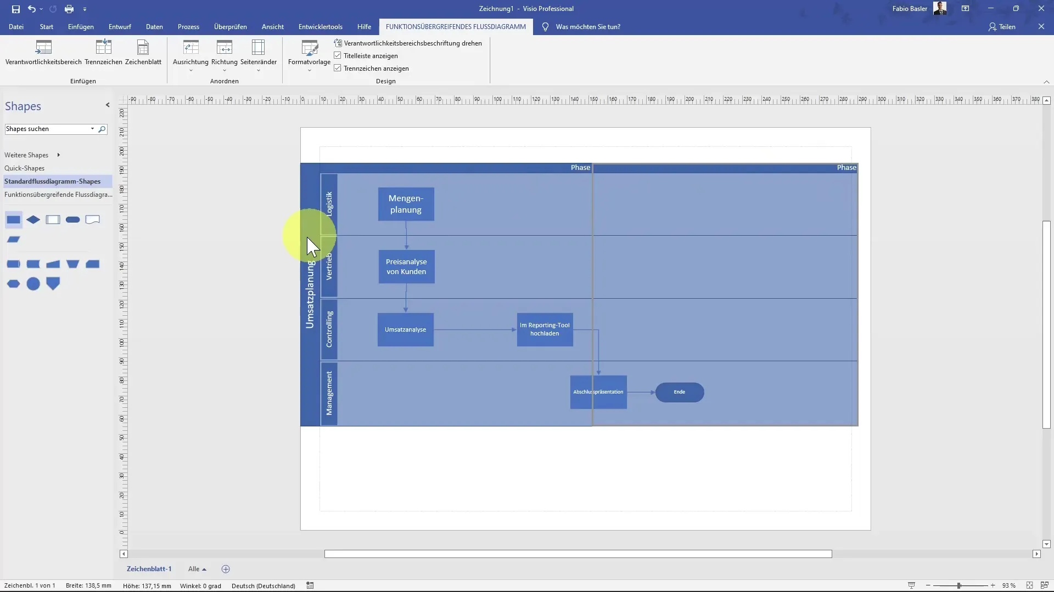Click the Redo icon in the title bar
Screen dimensions: 1054x592
click(x=53, y=9)
